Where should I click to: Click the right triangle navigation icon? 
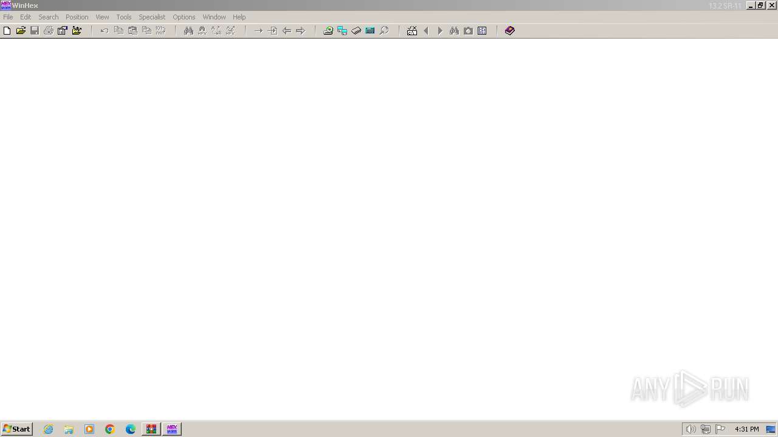coord(440,30)
